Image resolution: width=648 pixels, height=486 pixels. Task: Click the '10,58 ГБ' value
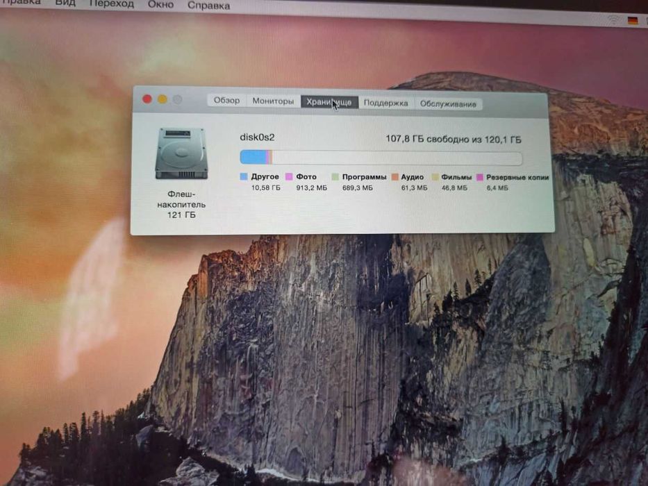[266, 187]
